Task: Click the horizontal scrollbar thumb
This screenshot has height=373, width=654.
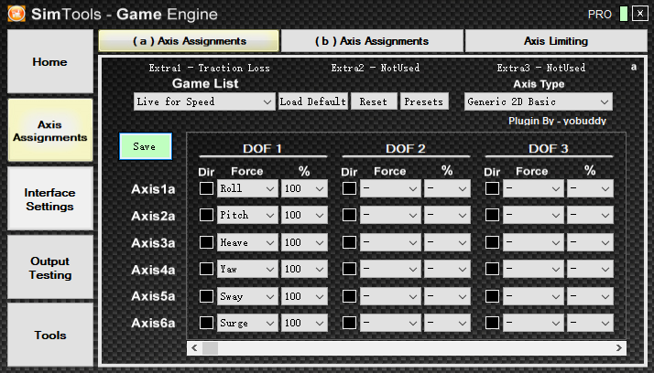Action: (x=210, y=348)
